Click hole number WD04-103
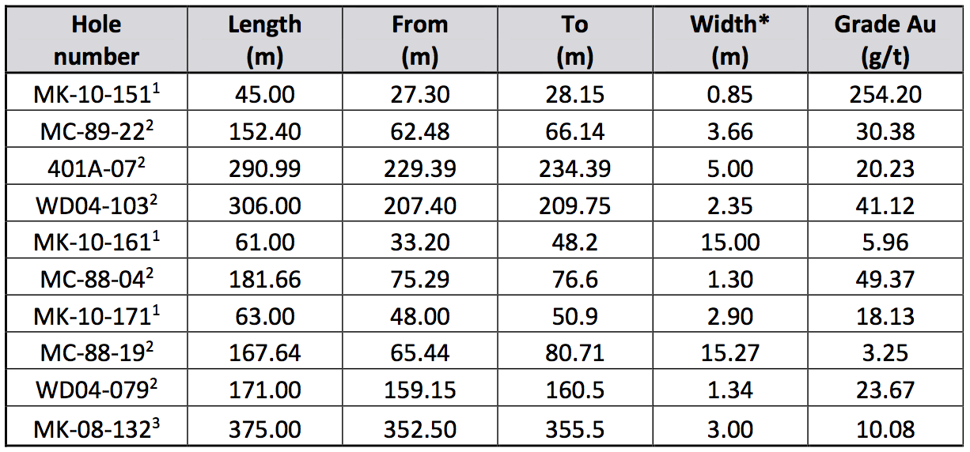This screenshot has height=452, width=970. point(98,206)
